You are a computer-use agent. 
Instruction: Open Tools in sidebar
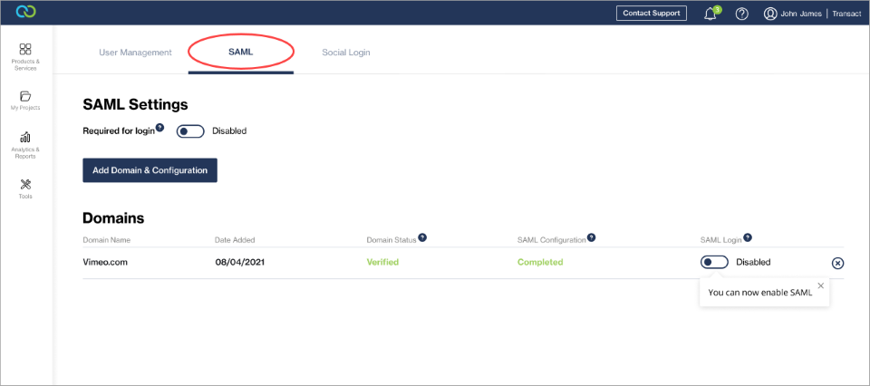click(25, 188)
